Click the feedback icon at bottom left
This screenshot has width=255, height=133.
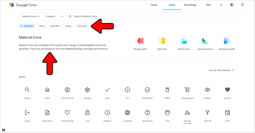[x=4, y=130]
